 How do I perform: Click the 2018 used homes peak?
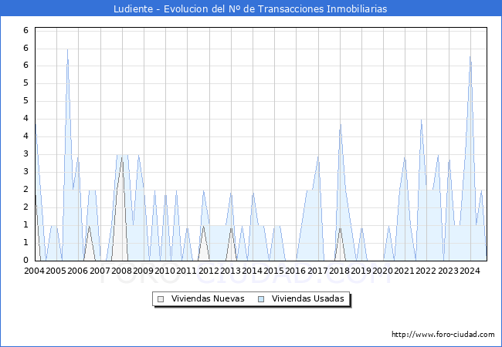[x=341, y=124]
